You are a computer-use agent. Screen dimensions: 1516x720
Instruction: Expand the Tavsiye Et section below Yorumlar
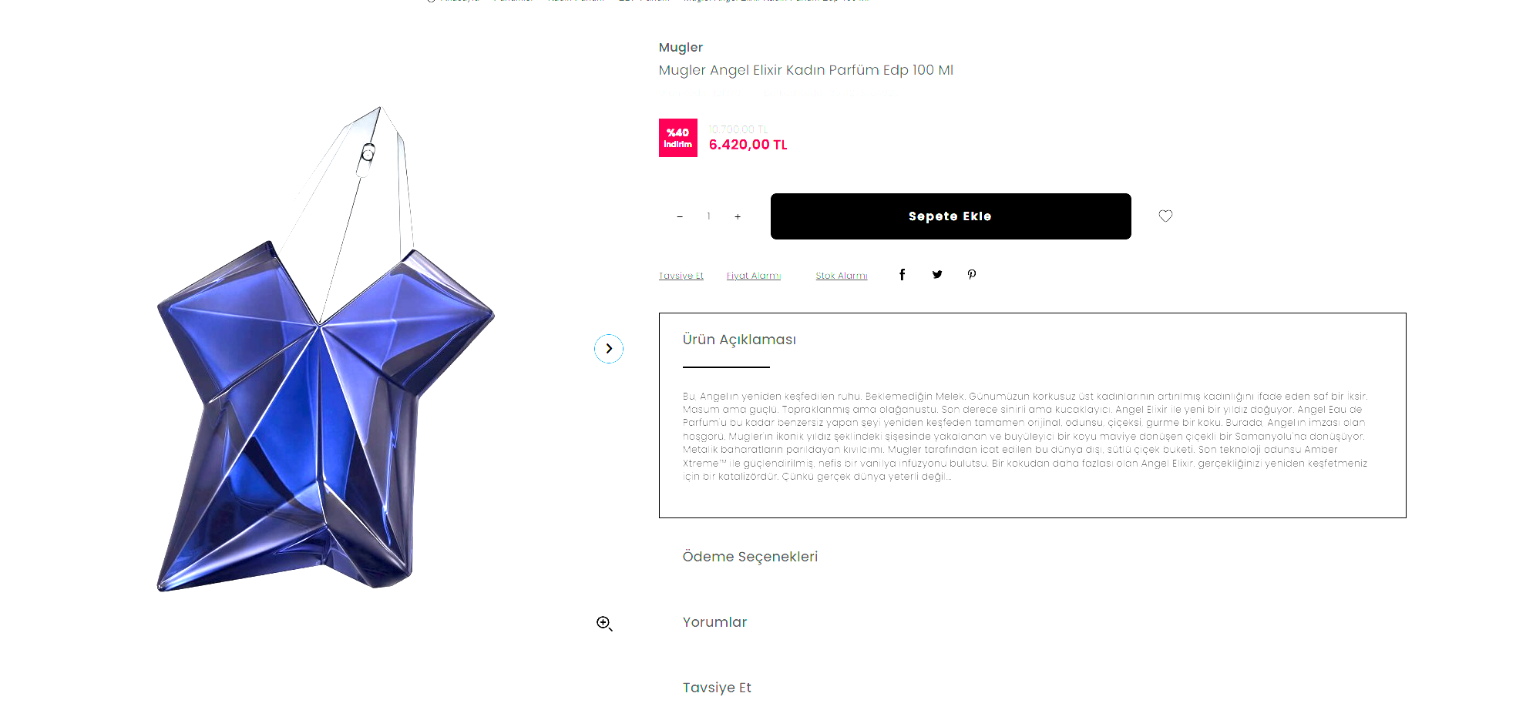click(717, 688)
